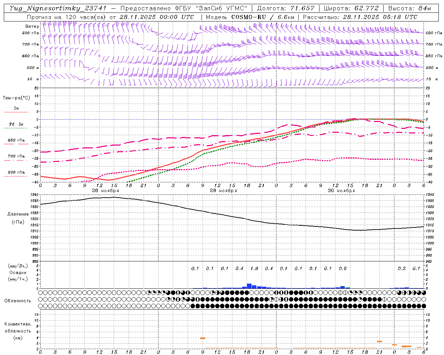Click the 985 value on the left pressure axis

coord(36,261)
